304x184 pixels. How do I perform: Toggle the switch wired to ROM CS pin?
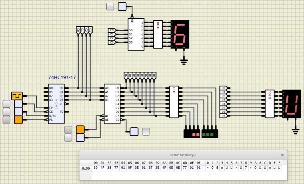[134, 132]
